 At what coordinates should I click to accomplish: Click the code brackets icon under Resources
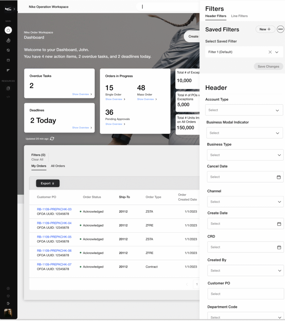[x=8, y=97]
